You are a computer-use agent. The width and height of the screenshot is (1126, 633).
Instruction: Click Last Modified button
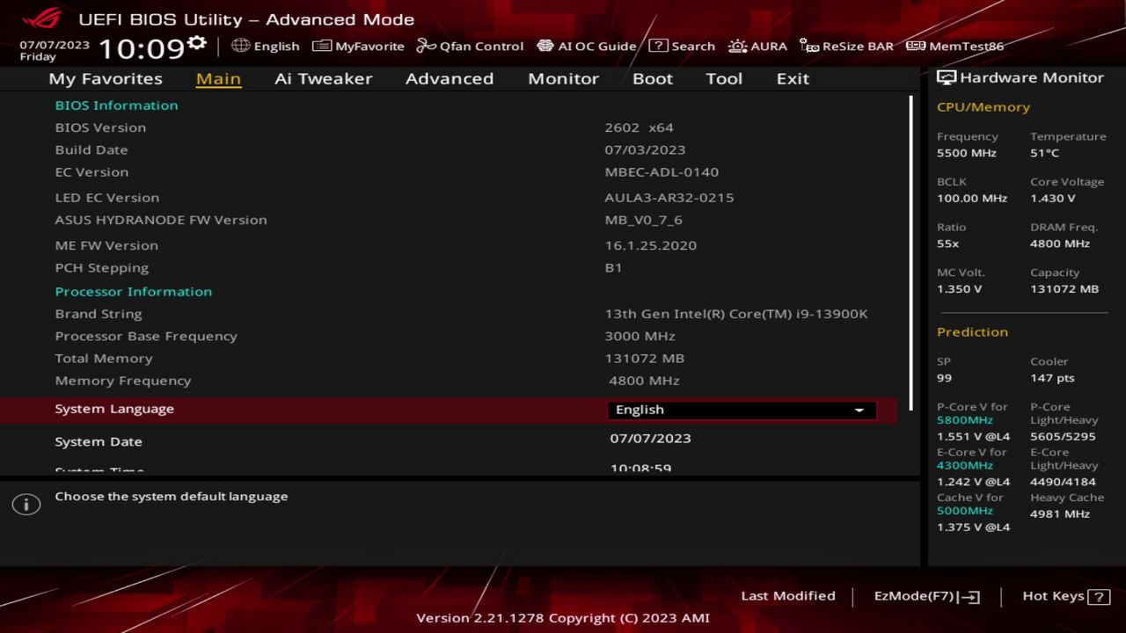pos(788,596)
